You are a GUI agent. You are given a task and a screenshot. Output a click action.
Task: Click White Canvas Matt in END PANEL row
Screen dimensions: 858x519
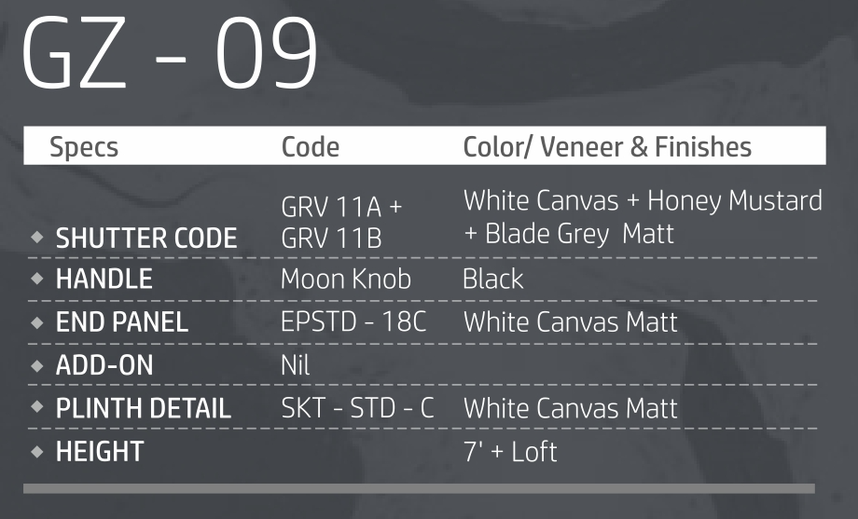(570, 322)
